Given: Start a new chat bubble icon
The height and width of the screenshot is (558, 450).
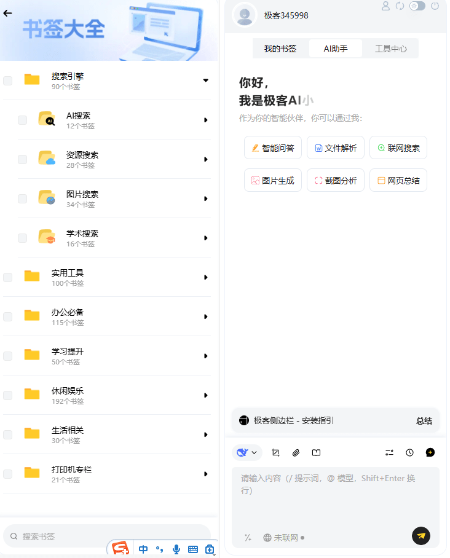Looking at the screenshot, I should [x=430, y=452].
